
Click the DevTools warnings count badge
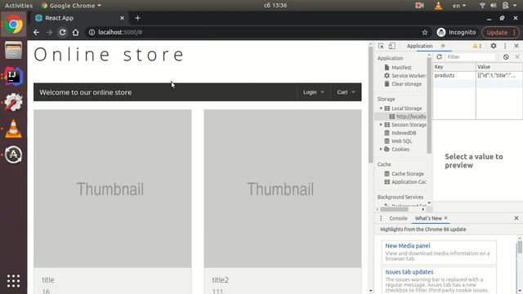coord(477,46)
